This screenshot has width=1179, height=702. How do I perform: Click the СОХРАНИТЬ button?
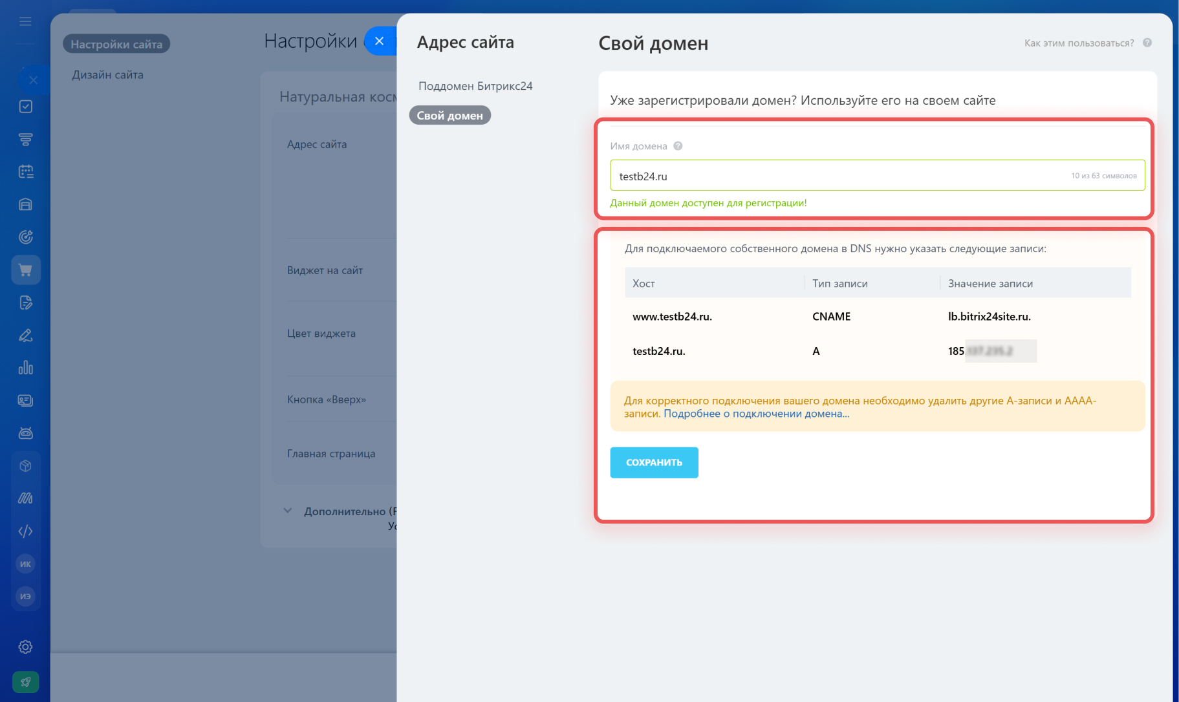click(654, 463)
